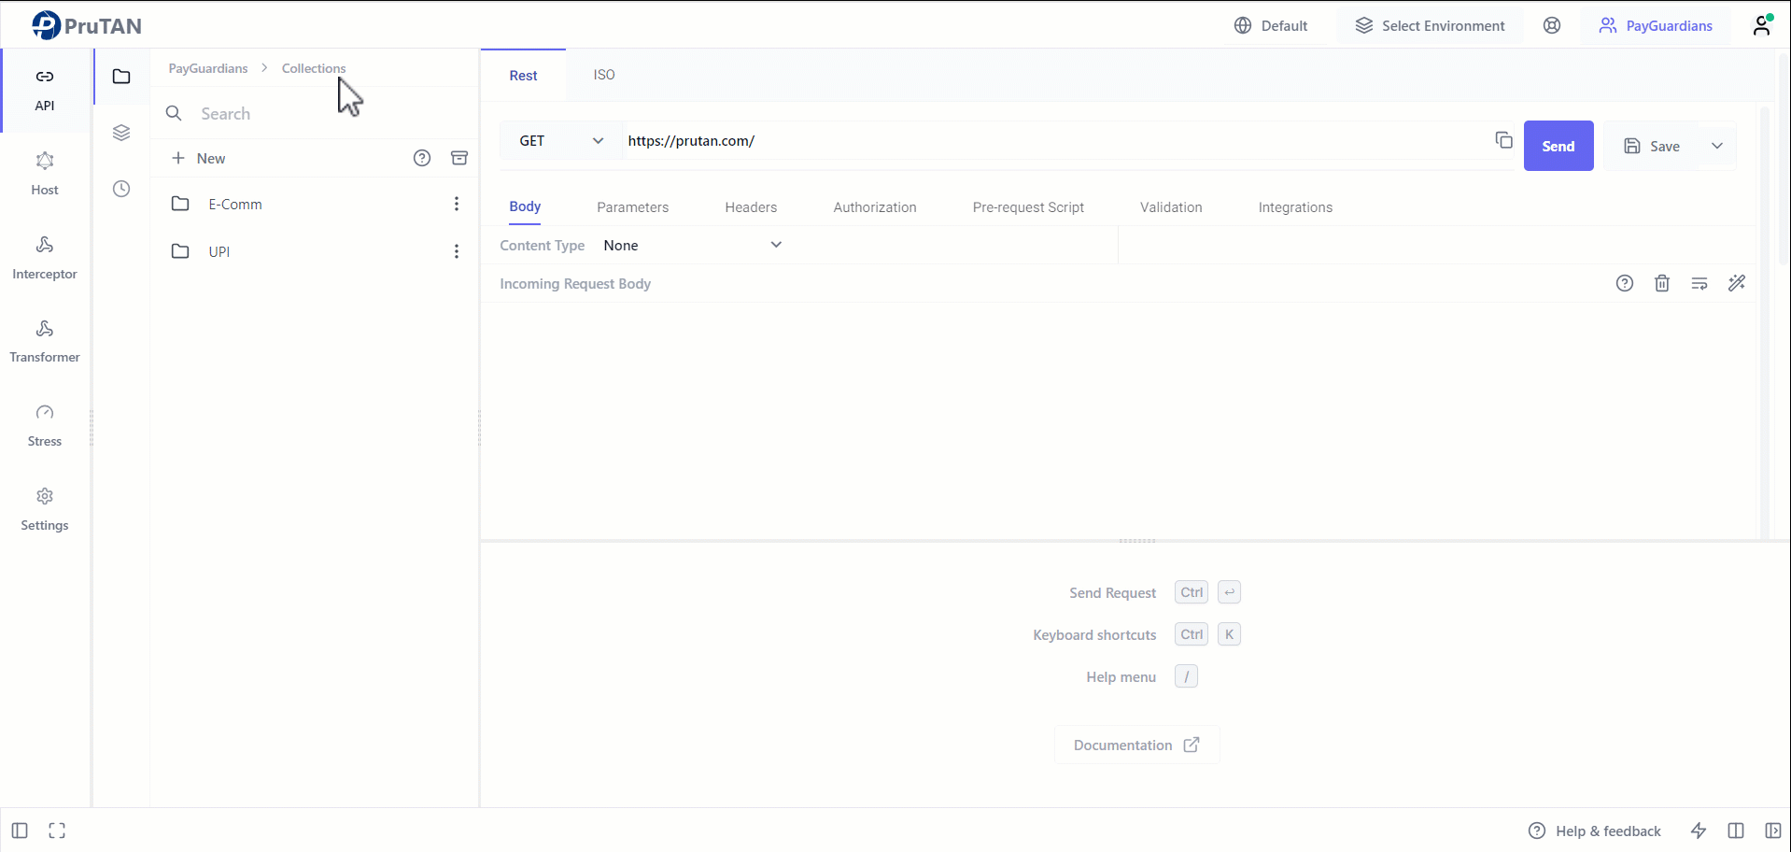1791x852 pixels.
Task: Switch the split layout columns icon
Action: tap(1736, 831)
